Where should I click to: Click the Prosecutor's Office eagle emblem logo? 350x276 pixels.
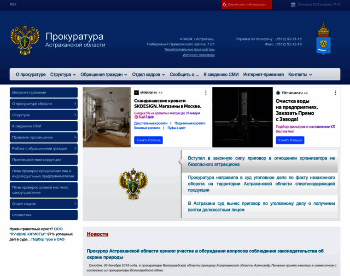25,39
